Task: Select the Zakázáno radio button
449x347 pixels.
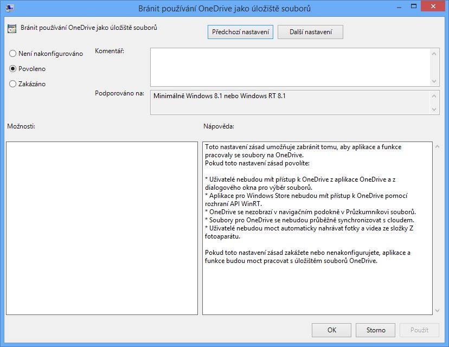Action: pos(12,84)
